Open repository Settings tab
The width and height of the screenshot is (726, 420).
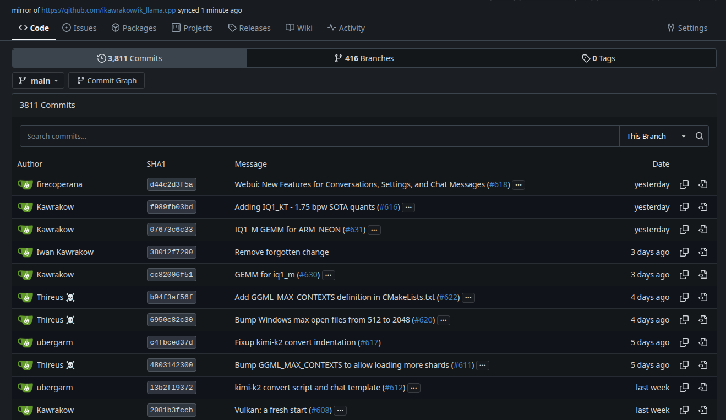tap(687, 28)
